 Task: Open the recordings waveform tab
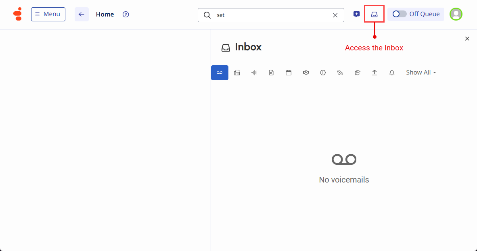(x=254, y=73)
